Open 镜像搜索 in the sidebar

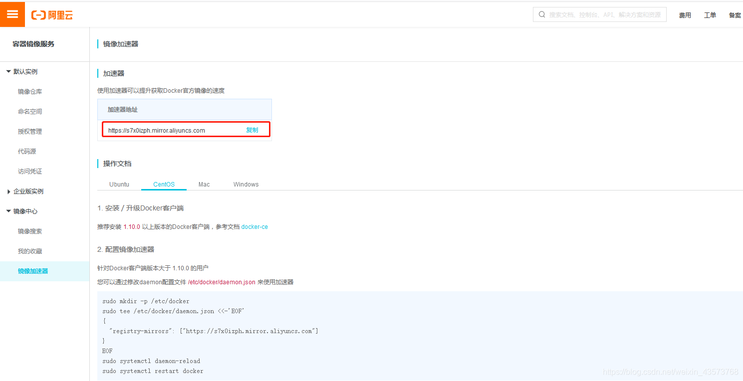pos(30,231)
